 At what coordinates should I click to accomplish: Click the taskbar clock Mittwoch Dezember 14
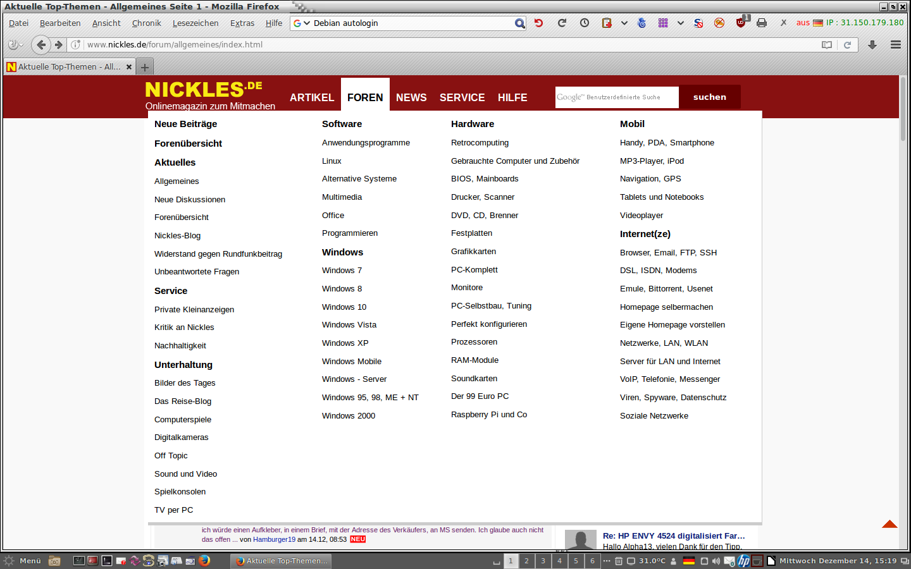pos(838,561)
